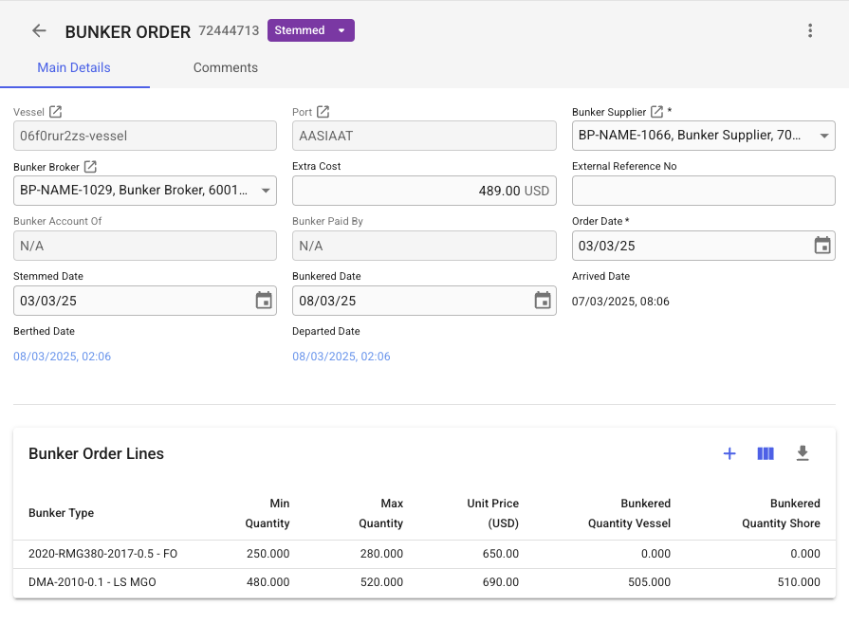Screen dimensions: 849x642
Task: Click the Berthed Date link value
Action: pyautogui.click(x=63, y=357)
